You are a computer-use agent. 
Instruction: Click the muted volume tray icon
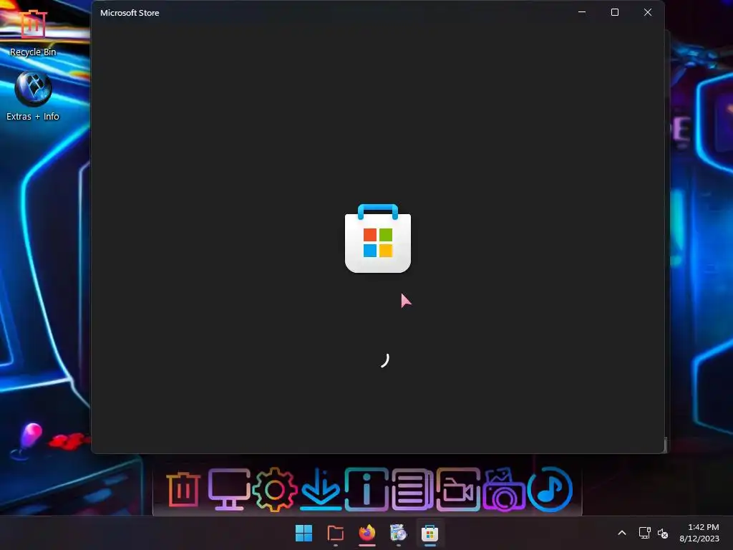pos(662,533)
